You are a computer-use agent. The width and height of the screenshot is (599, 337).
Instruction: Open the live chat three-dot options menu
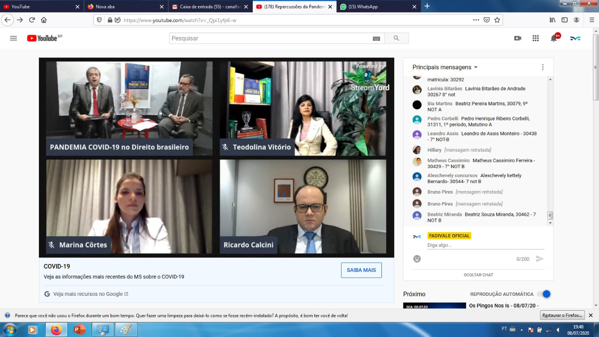(543, 67)
